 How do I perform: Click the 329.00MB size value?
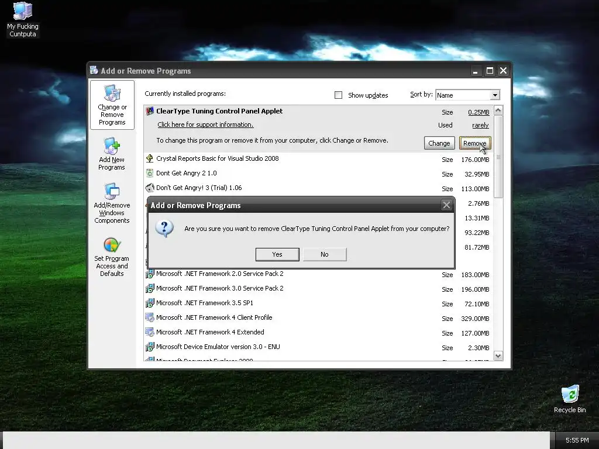(x=475, y=319)
